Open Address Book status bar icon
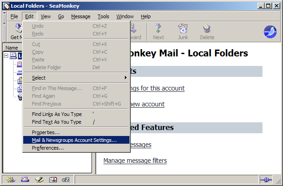The height and width of the screenshot is (186, 283). pyautogui.click(x=53, y=180)
